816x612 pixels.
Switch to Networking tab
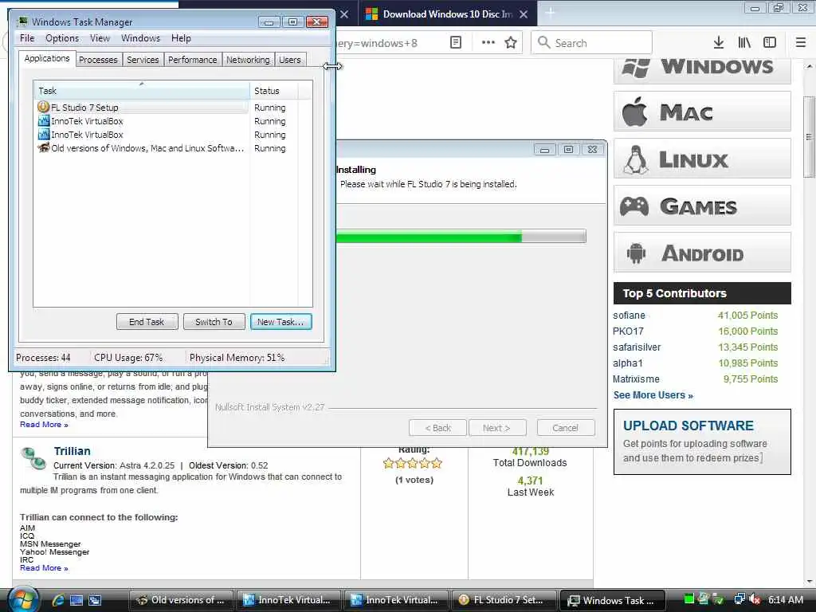pos(248,60)
